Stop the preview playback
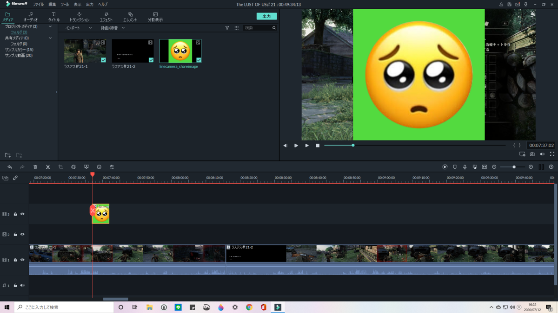Viewport: 558px width, 313px height. (x=318, y=146)
